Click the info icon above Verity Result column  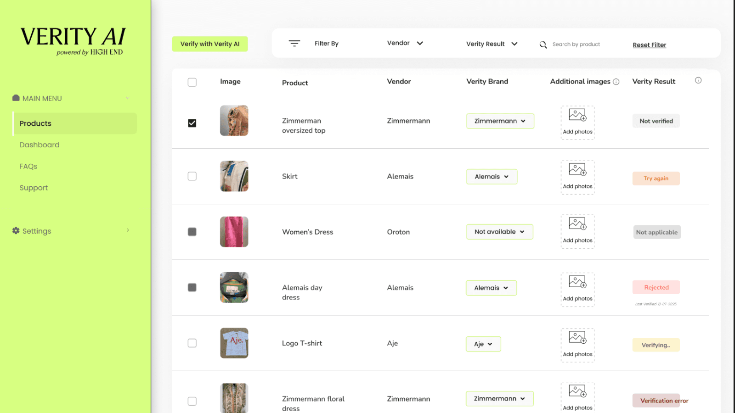click(698, 80)
